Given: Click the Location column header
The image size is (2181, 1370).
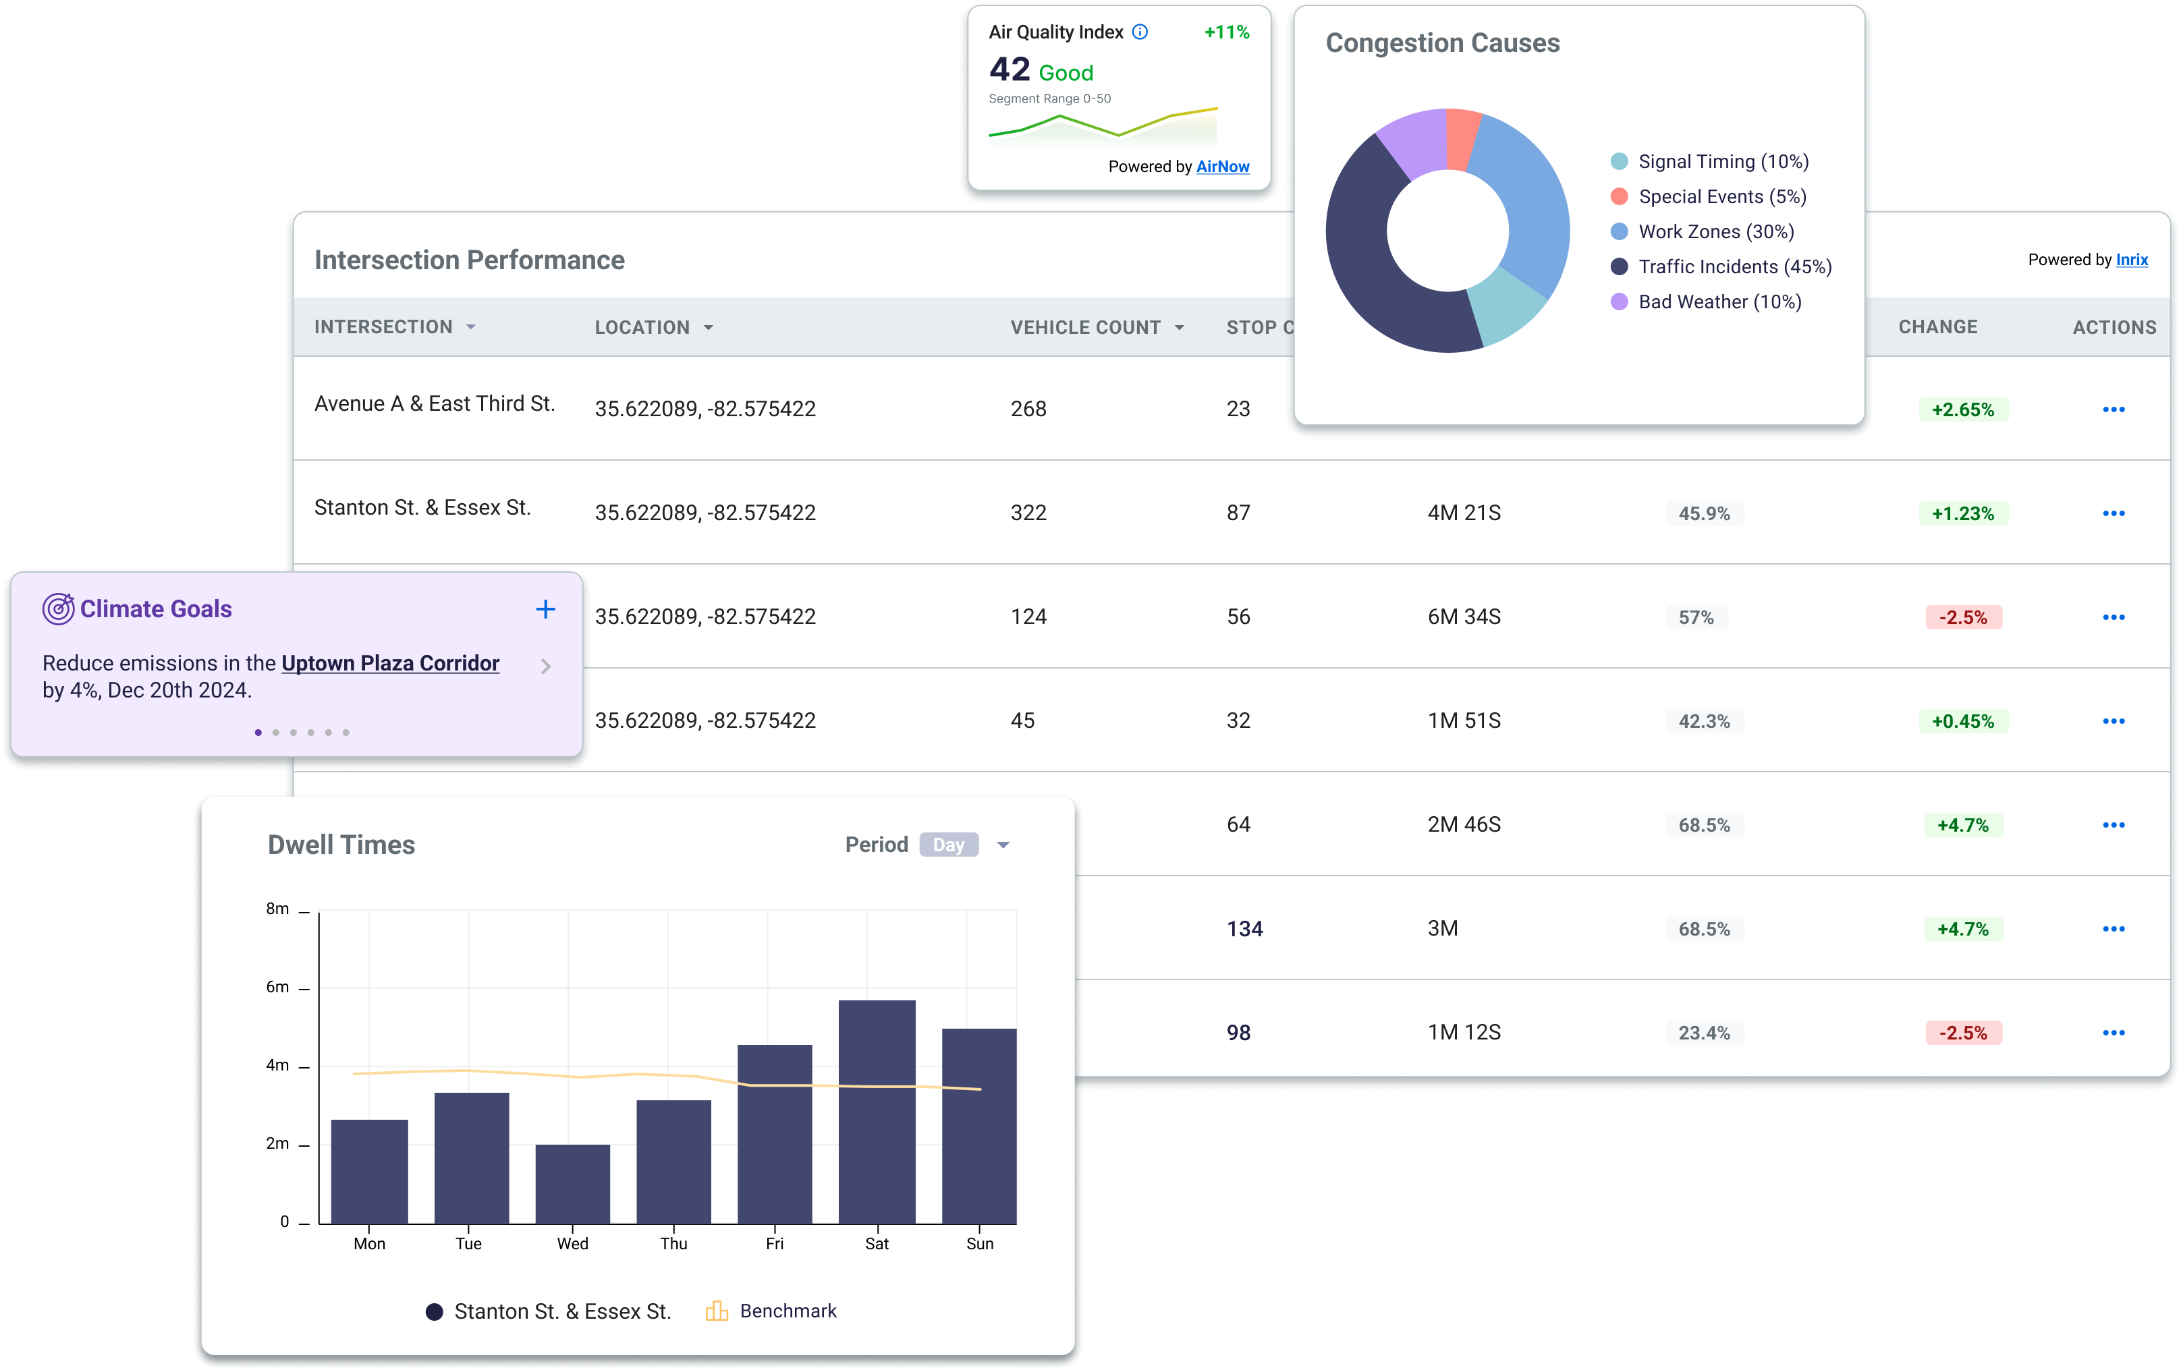Looking at the screenshot, I should pos(642,328).
